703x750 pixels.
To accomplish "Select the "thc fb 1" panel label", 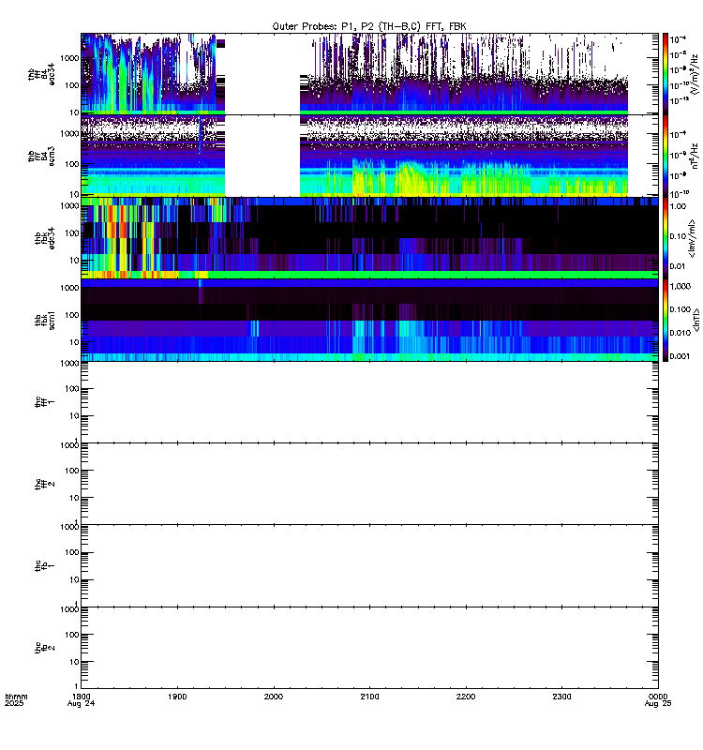I will point(45,565).
